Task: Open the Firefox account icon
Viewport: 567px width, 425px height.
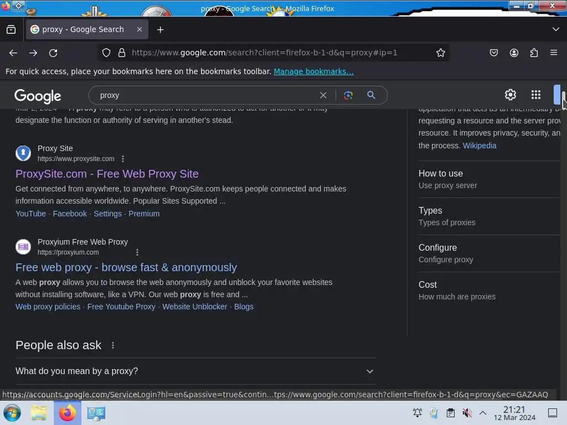Action: tap(514, 53)
